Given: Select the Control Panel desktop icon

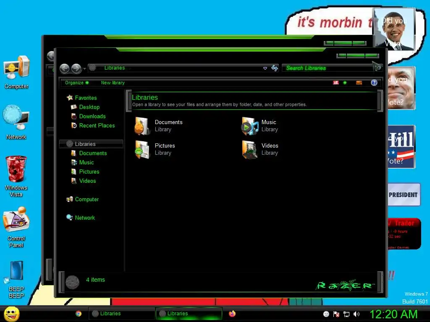Looking at the screenshot, I should (16, 228).
